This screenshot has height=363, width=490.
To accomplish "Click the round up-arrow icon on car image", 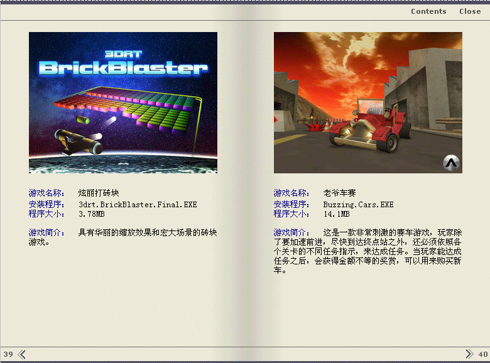I will (x=451, y=163).
